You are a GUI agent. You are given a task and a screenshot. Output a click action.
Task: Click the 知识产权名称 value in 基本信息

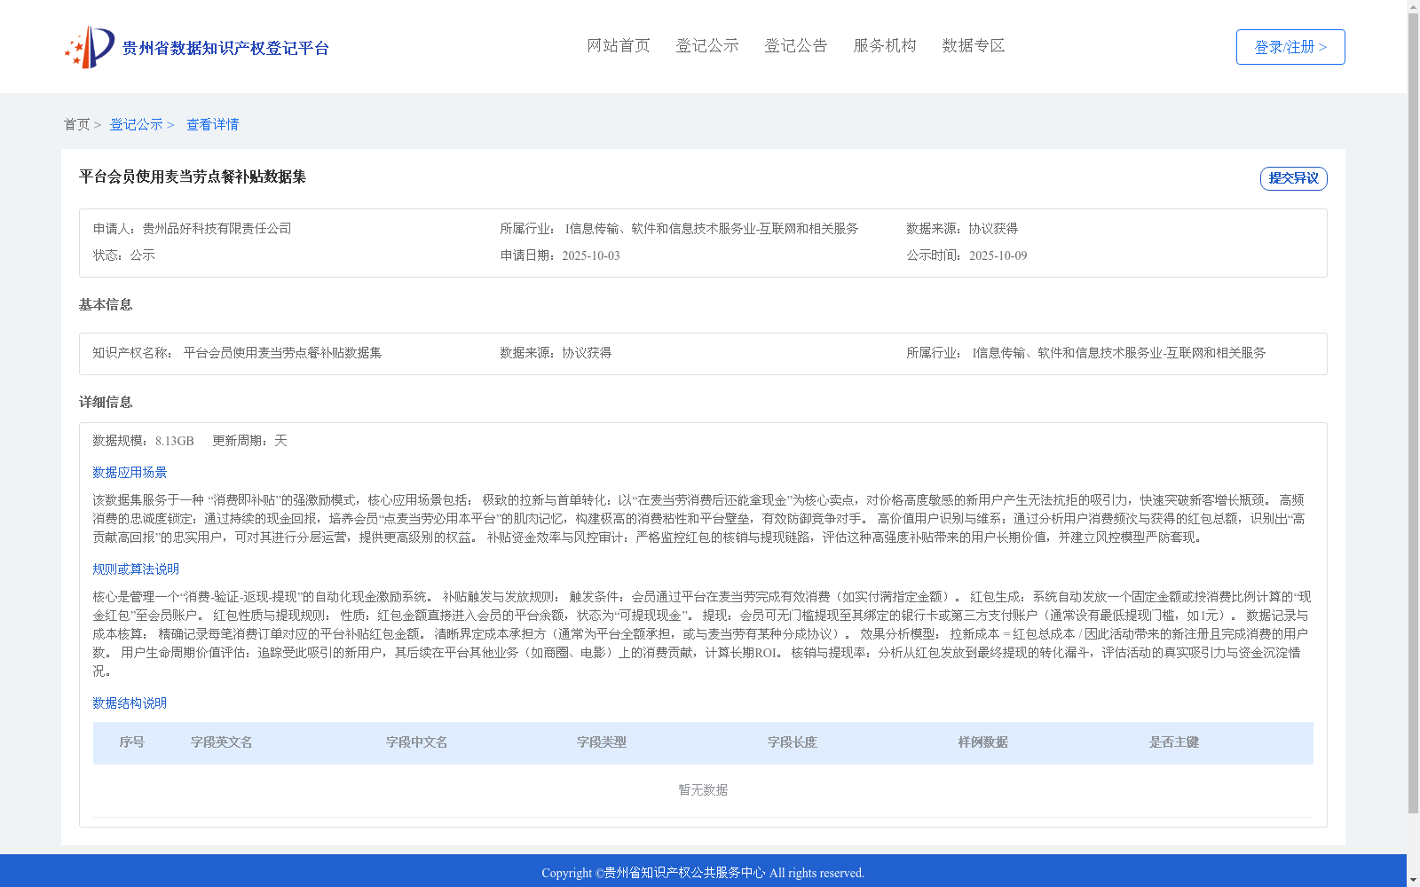point(282,353)
